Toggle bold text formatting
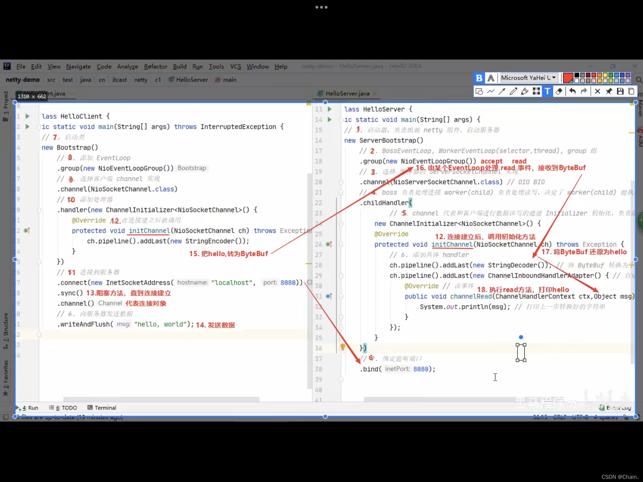643x482 pixels. pyautogui.click(x=479, y=78)
